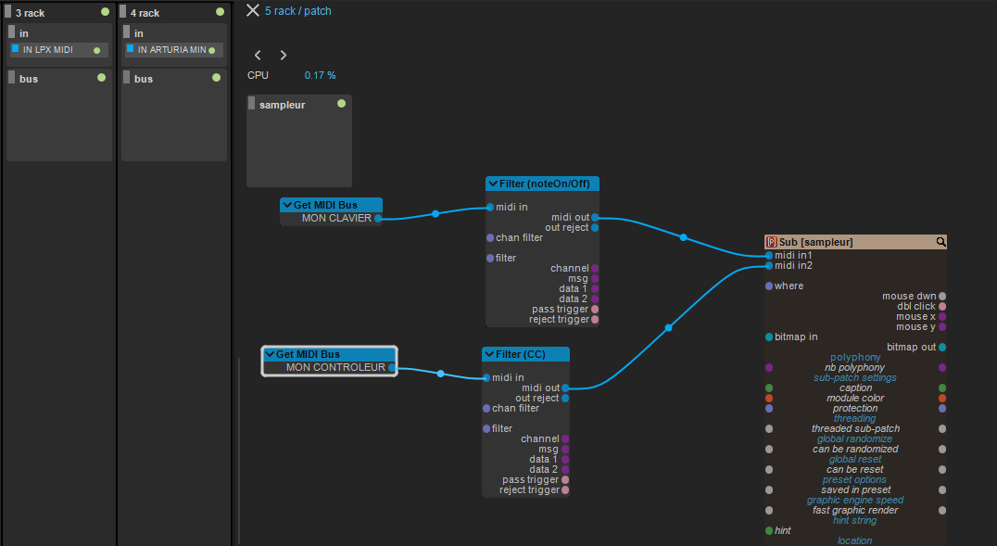Collapse the Filter (noteOn/Off) module
Viewport: 997px width, 546px height.
[494, 184]
